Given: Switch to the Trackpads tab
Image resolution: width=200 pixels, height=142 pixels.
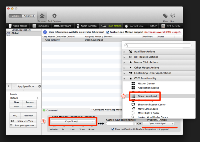Looking at the screenshot, I should (x=40, y=26).
